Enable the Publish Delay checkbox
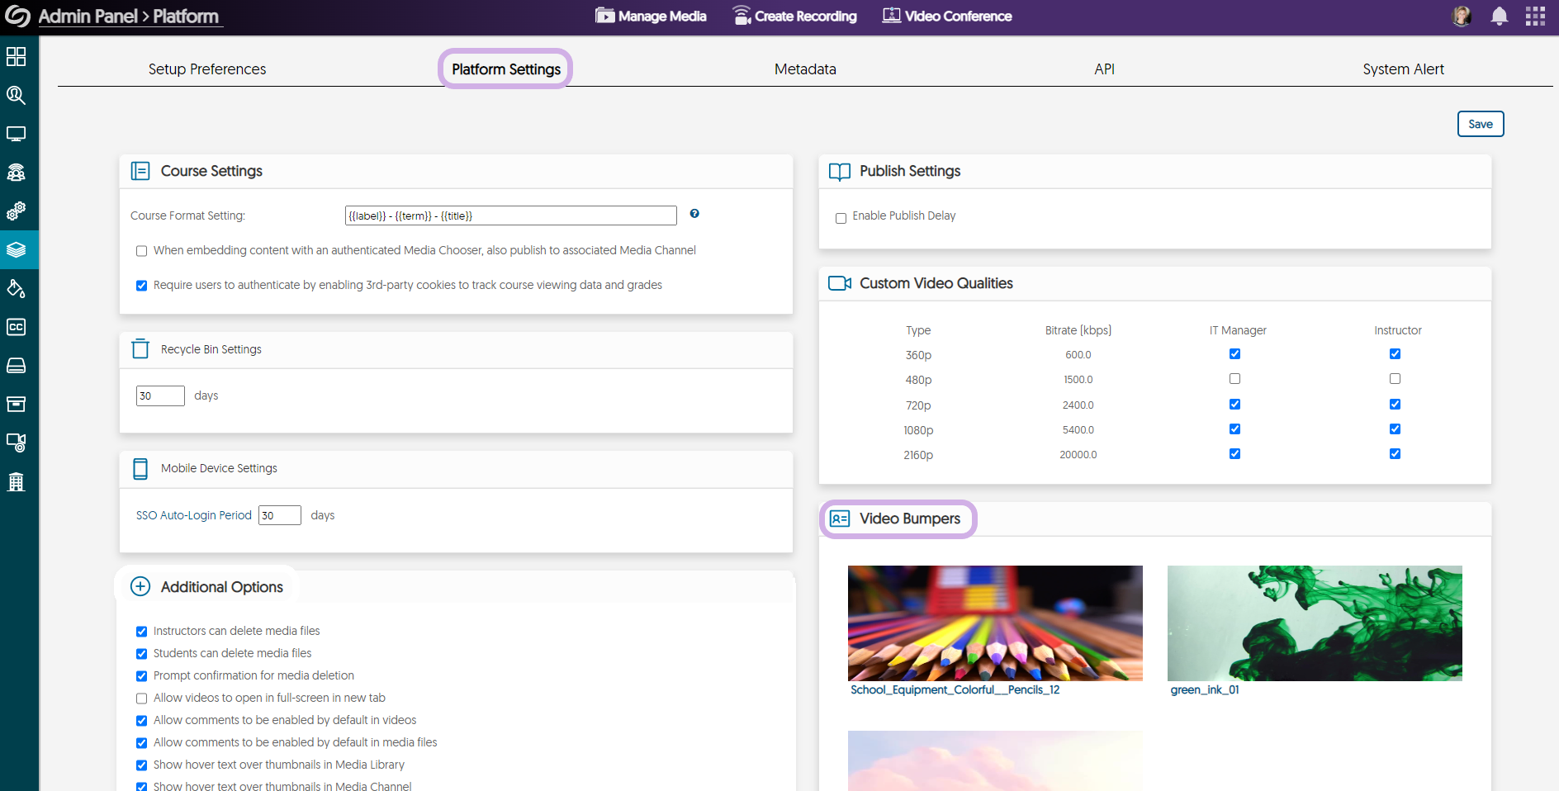 pos(841,218)
